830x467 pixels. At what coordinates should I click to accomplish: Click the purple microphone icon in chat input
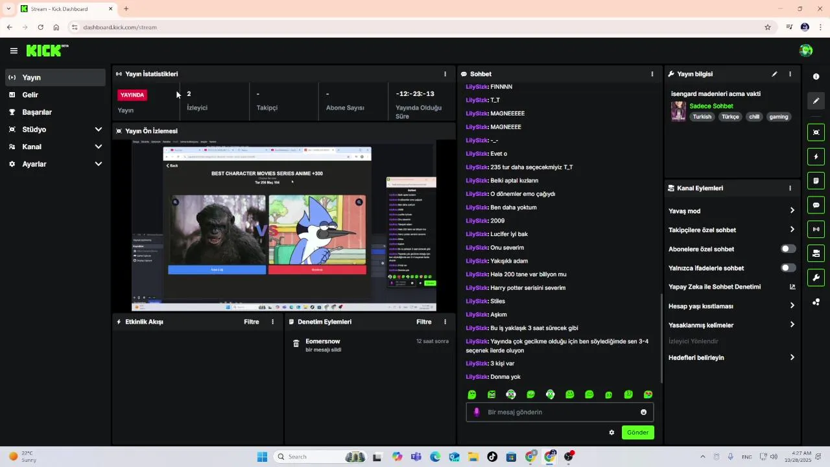pyautogui.click(x=477, y=412)
